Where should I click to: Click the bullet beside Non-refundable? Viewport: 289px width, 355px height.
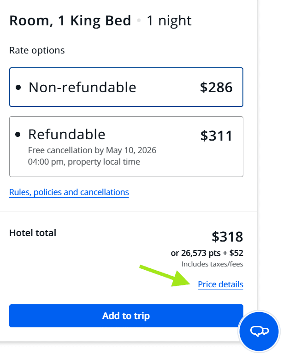coord(18,88)
